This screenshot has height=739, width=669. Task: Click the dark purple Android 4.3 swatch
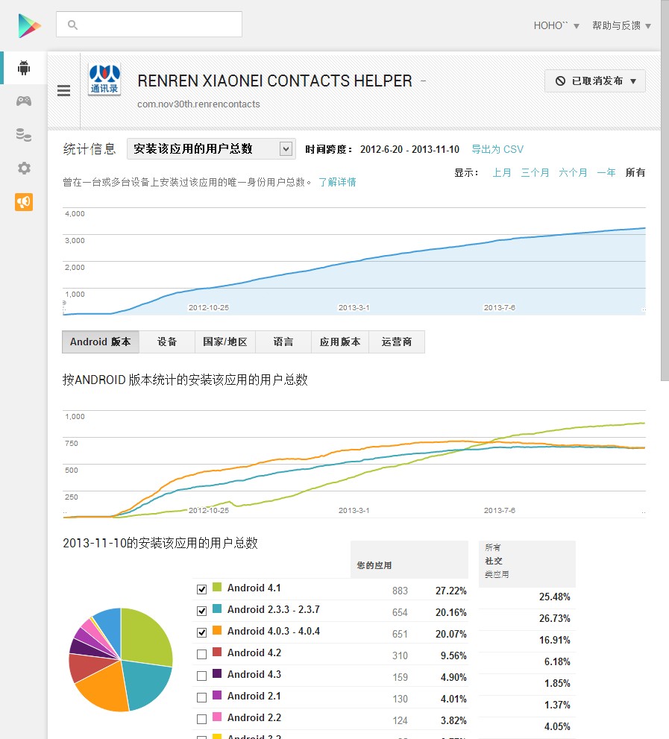[217, 673]
